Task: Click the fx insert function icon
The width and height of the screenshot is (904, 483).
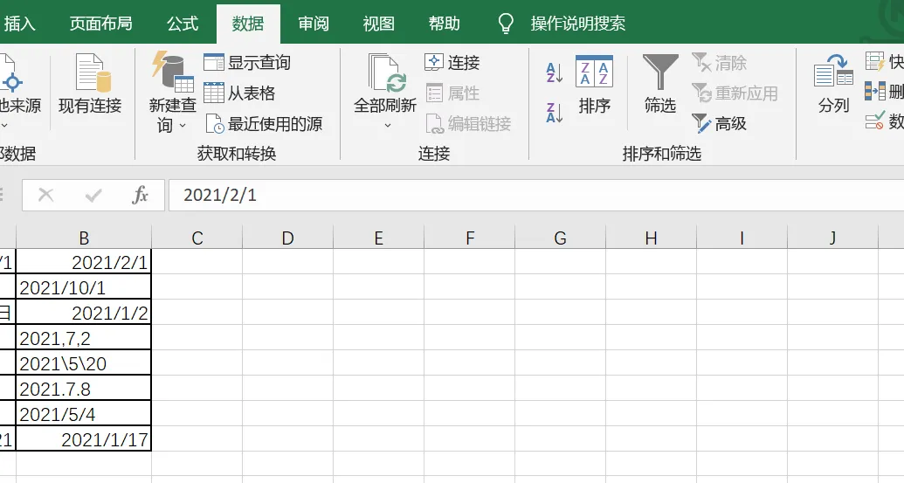Action: 140,195
